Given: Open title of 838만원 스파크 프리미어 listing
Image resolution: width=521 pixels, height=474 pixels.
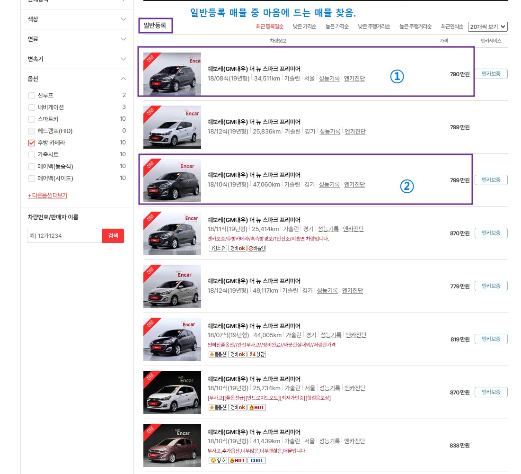Looking at the screenshot, I should pyautogui.click(x=254, y=432).
